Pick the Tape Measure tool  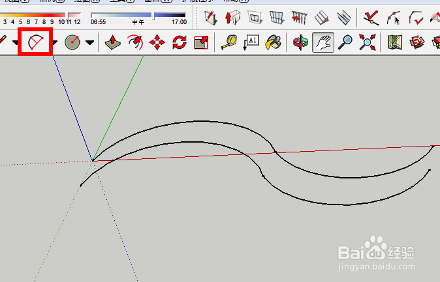point(229,42)
